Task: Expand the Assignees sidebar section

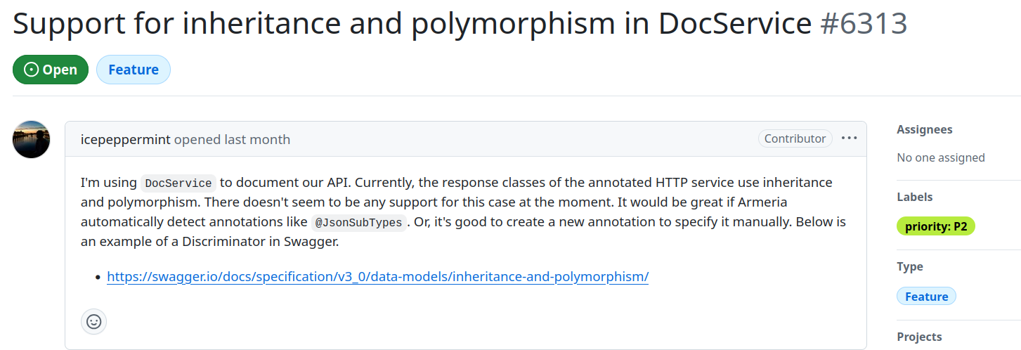Action: (x=924, y=129)
